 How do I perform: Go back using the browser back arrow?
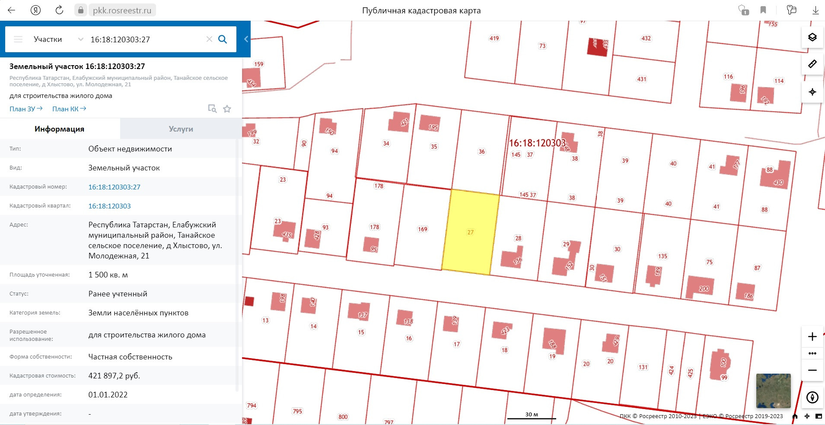12,10
